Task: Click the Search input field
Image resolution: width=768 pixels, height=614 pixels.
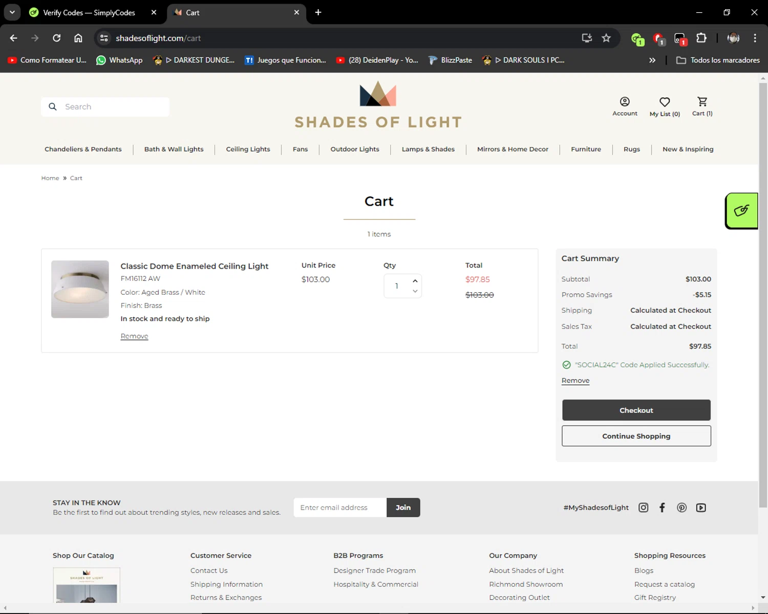Action: point(105,106)
